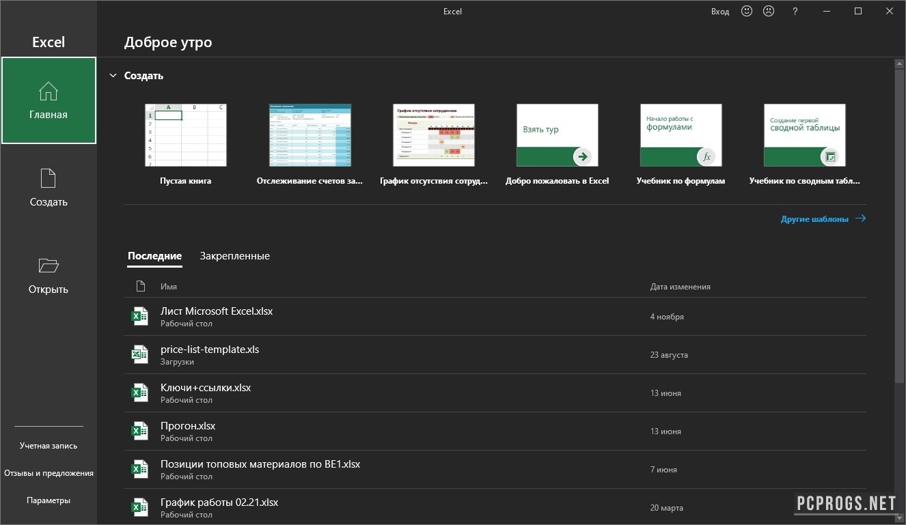Go to the Открыть folder section

point(49,275)
